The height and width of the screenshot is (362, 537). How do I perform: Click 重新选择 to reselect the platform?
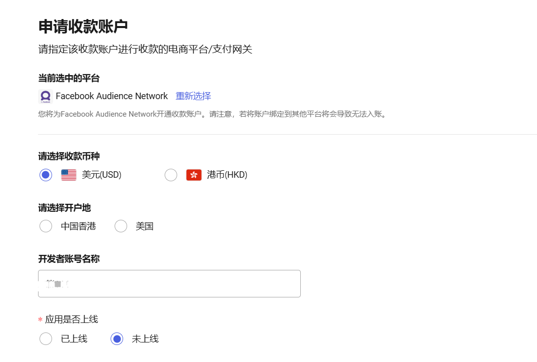click(x=193, y=96)
